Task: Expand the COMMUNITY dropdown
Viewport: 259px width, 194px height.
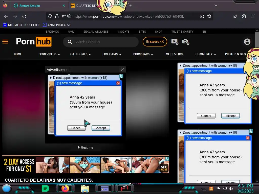Action: [x=206, y=54]
